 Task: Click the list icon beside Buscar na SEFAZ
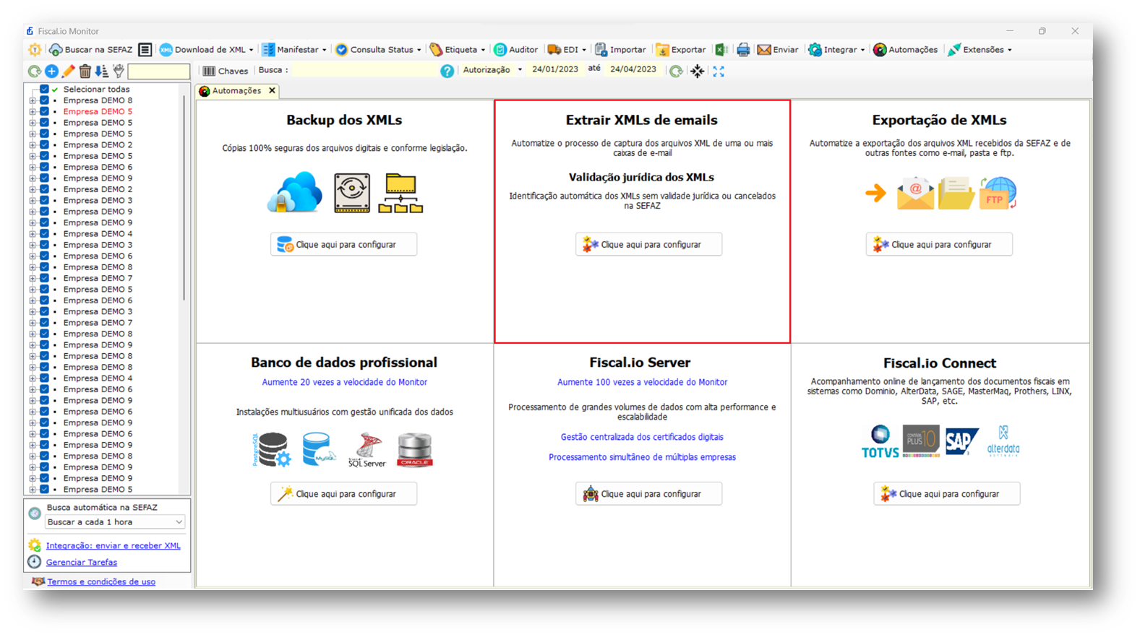pos(145,50)
